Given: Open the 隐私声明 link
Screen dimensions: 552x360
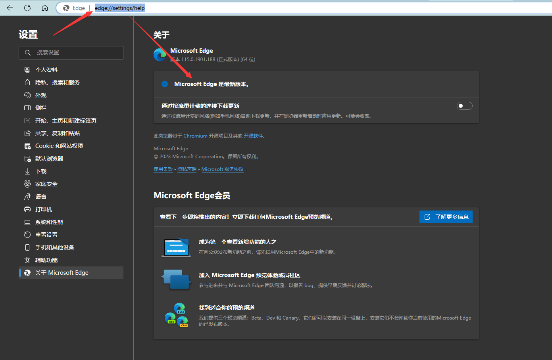Looking at the screenshot, I should pyautogui.click(x=187, y=169).
